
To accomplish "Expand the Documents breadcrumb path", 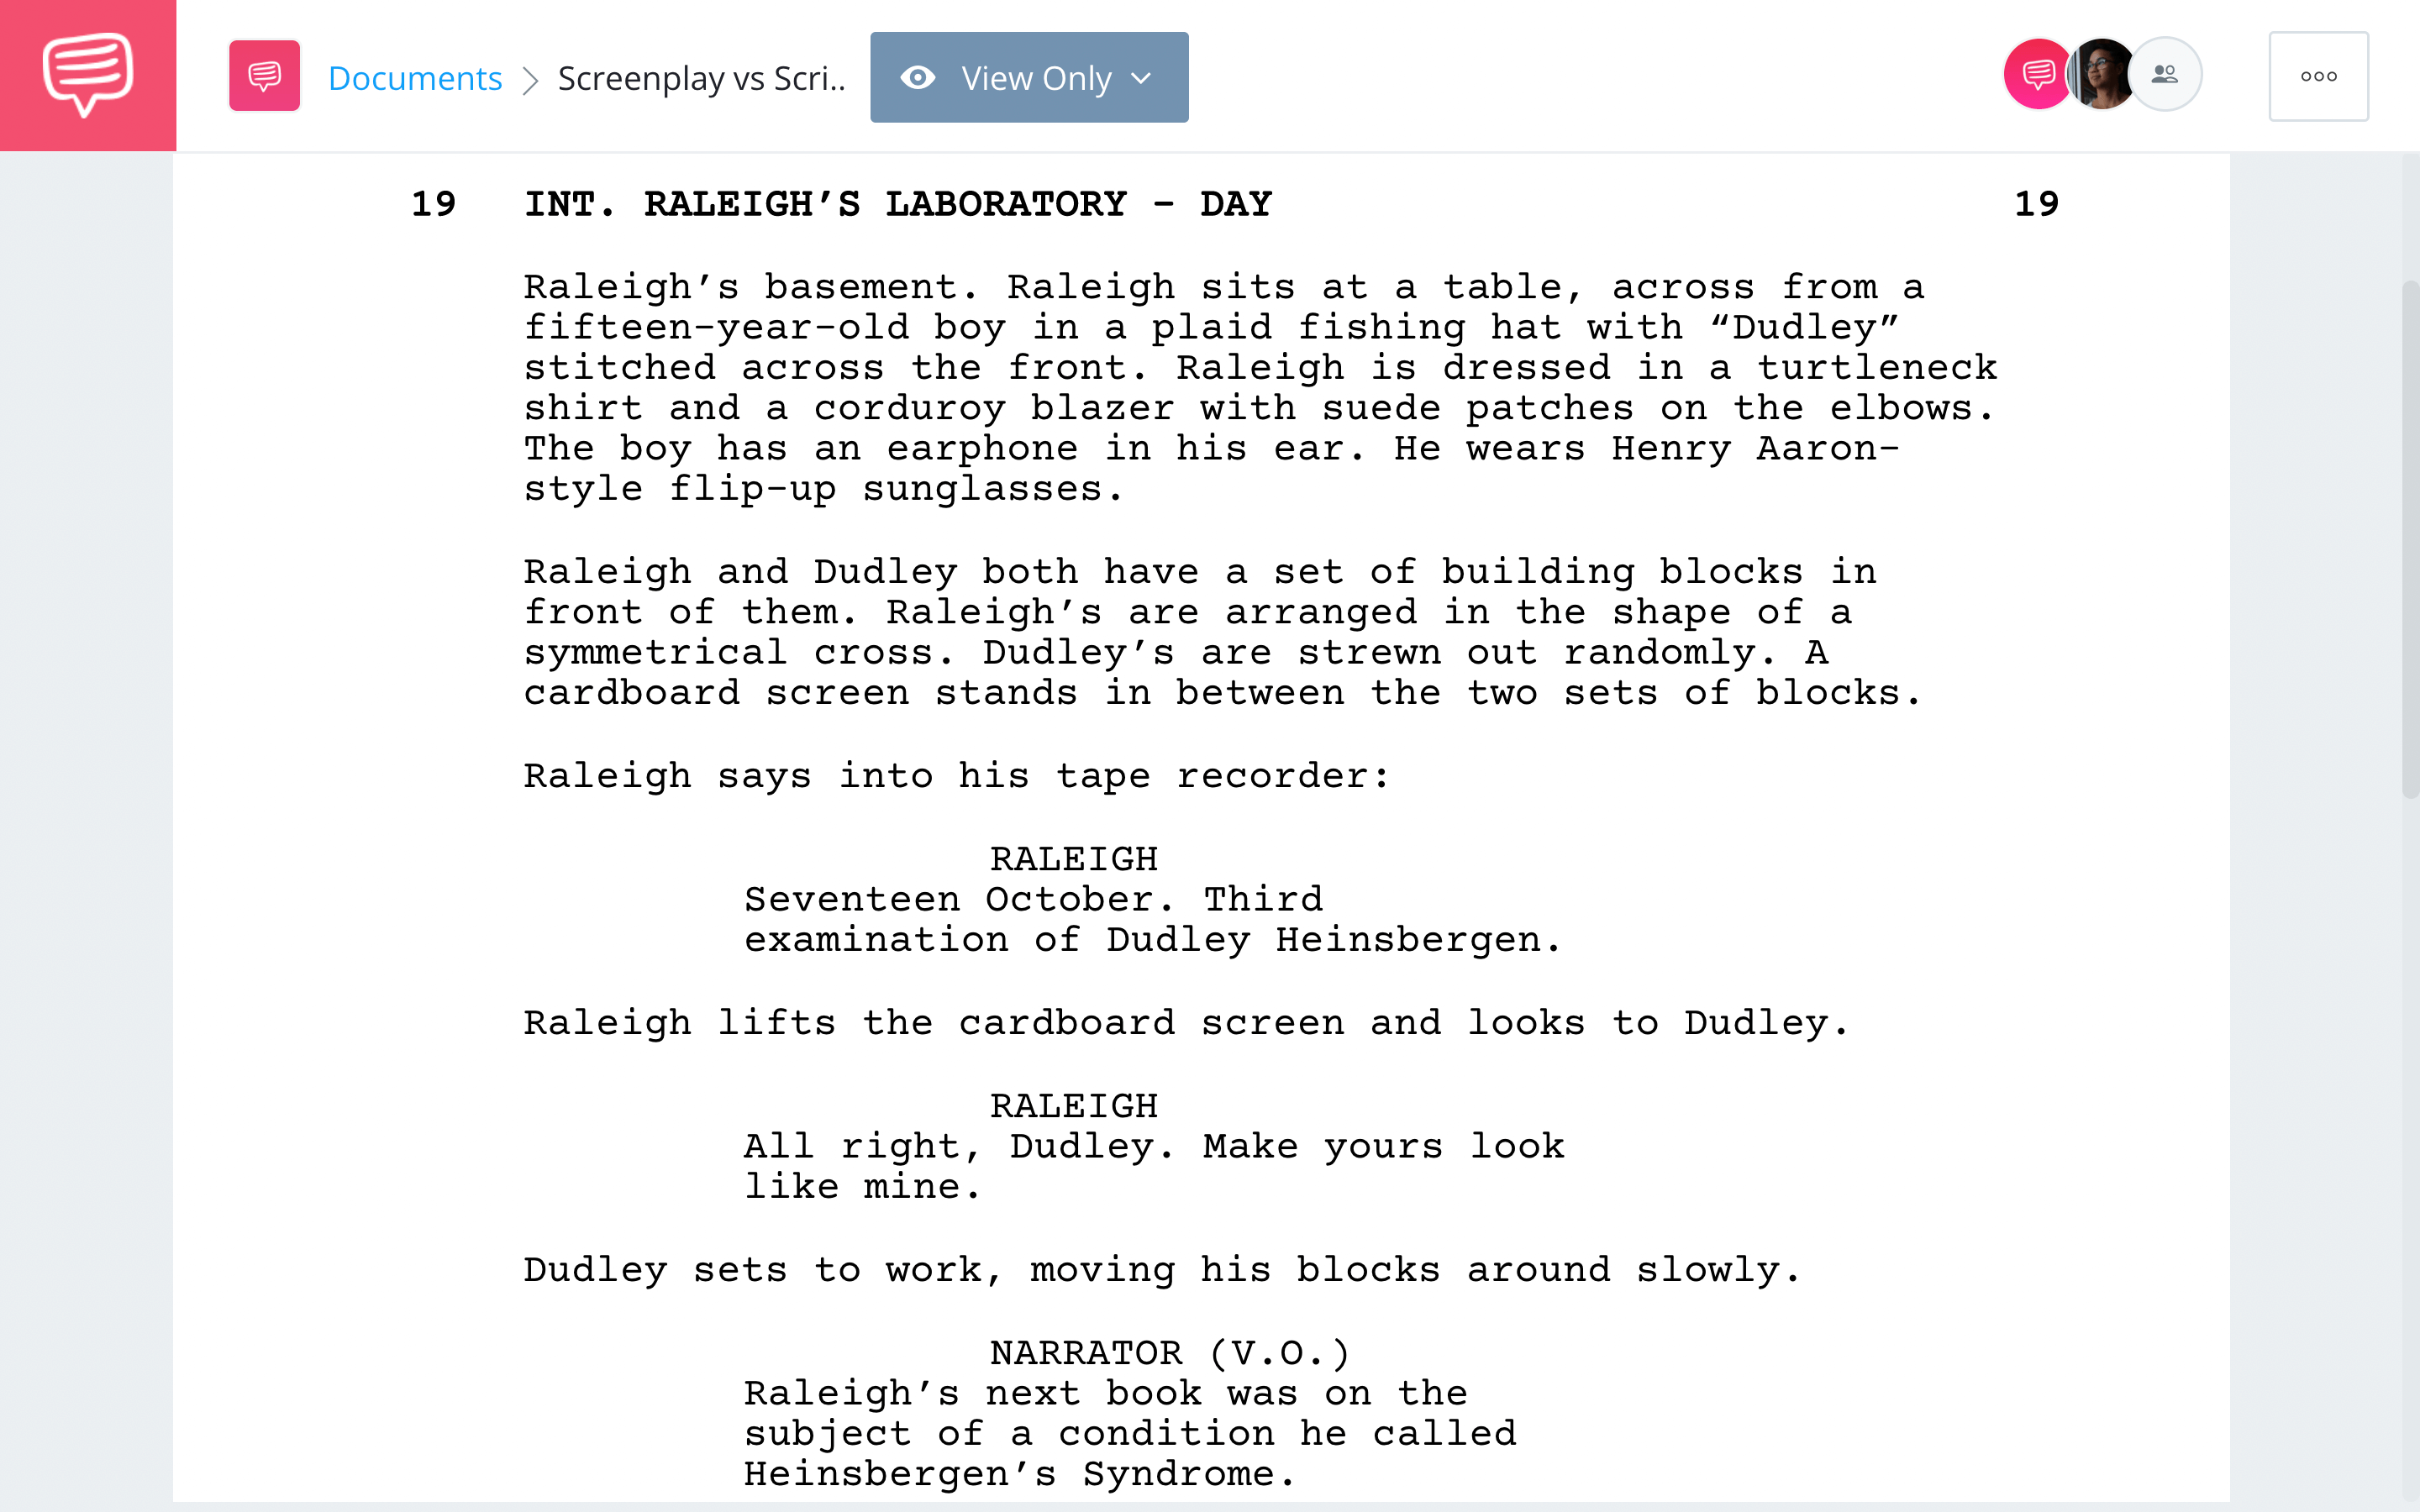I will (x=413, y=76).
